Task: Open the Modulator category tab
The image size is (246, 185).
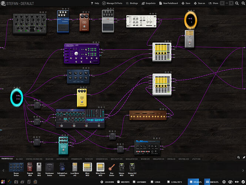Action: tap(132, 159)
